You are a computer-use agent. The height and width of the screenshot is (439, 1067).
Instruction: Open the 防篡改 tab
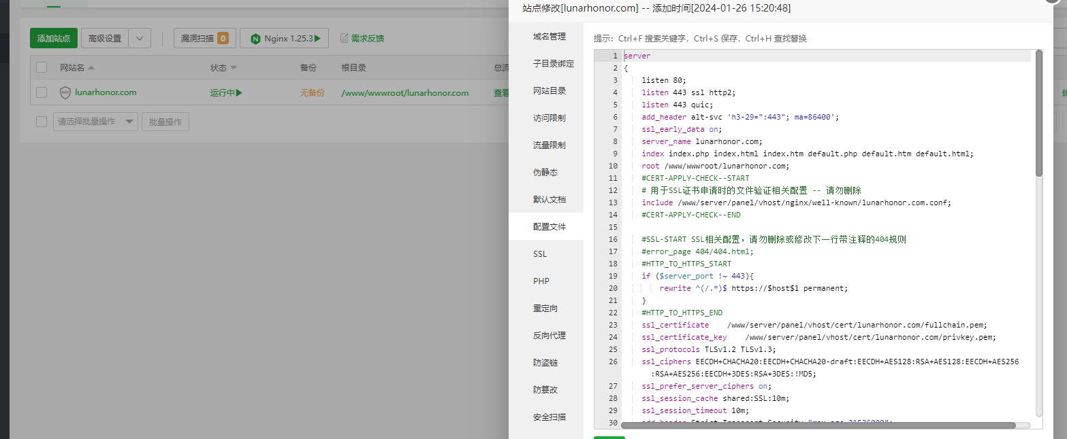[x=546, y=390]
